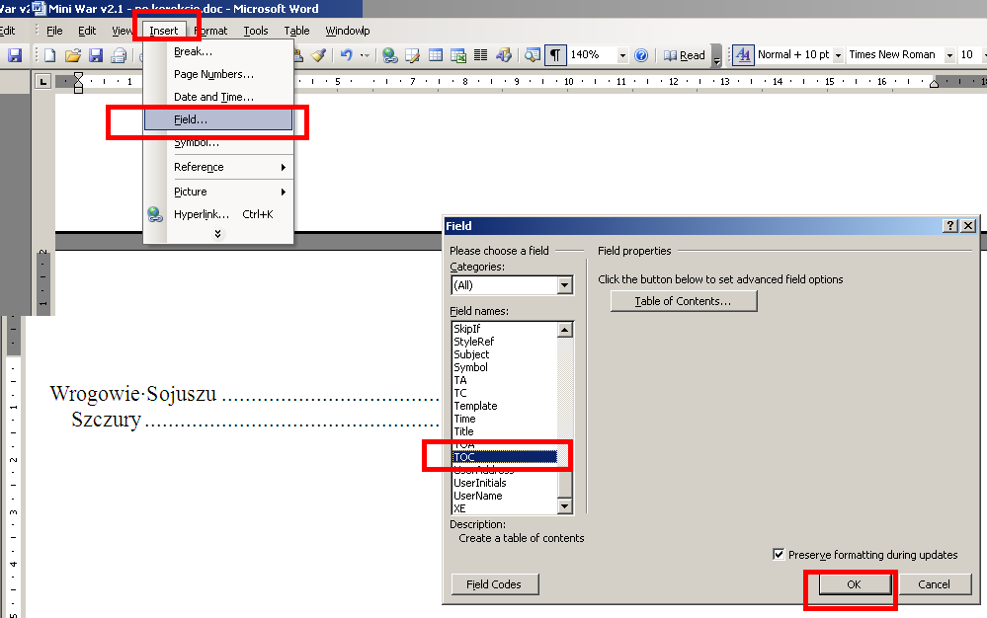Click the Undo arrow icon

click(347, 55)
